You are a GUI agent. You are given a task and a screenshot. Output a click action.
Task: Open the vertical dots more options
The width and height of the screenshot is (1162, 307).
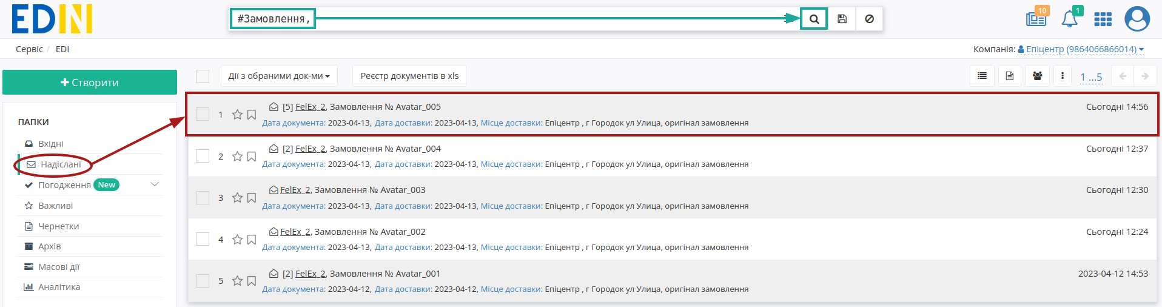click(1062, 76)
